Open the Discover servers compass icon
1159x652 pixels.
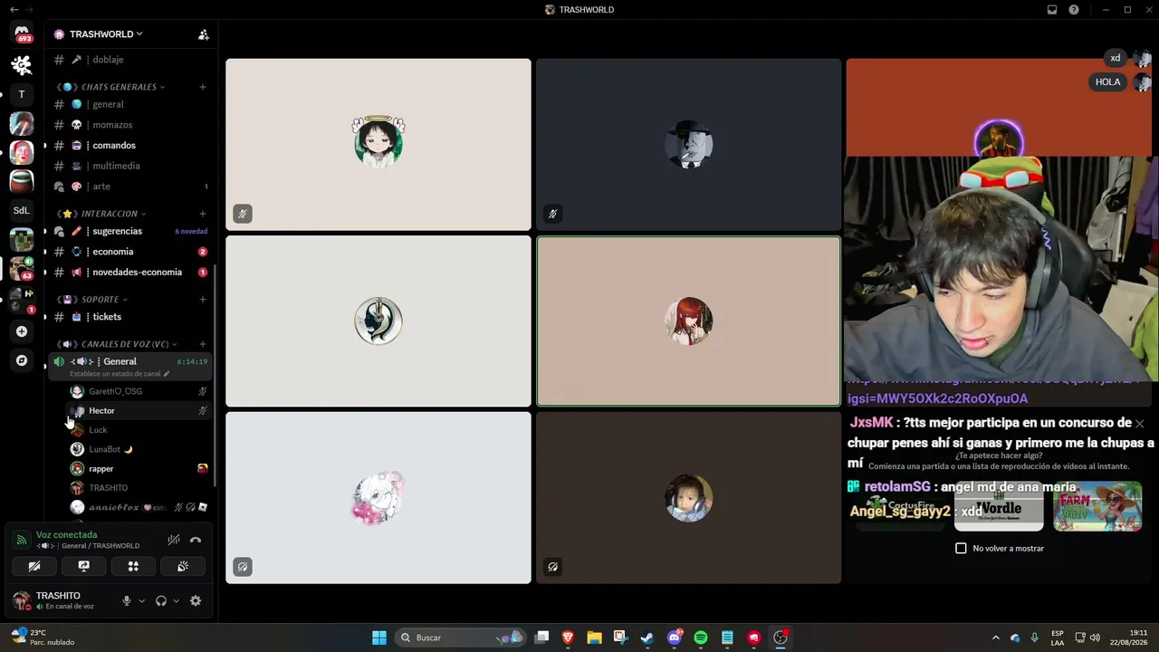tap(22, 360)
